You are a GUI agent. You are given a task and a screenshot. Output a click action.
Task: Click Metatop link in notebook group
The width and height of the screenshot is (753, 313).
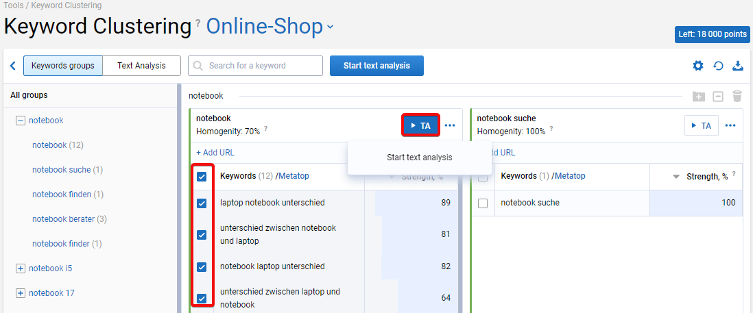294,176
